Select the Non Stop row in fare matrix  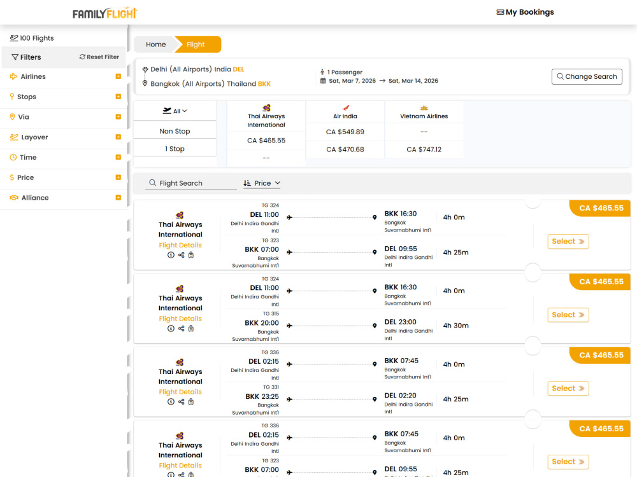175,132
